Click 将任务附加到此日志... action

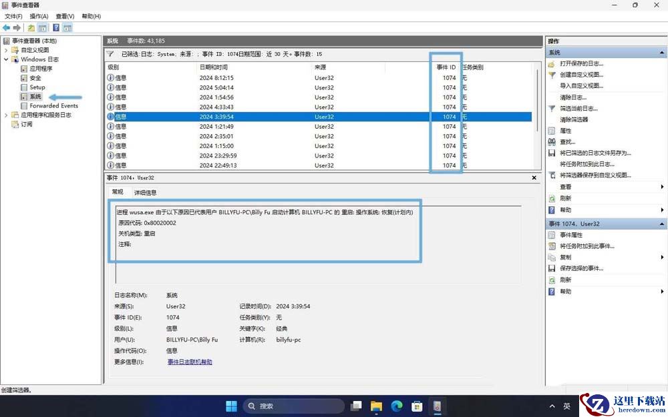tap(587, 164)
